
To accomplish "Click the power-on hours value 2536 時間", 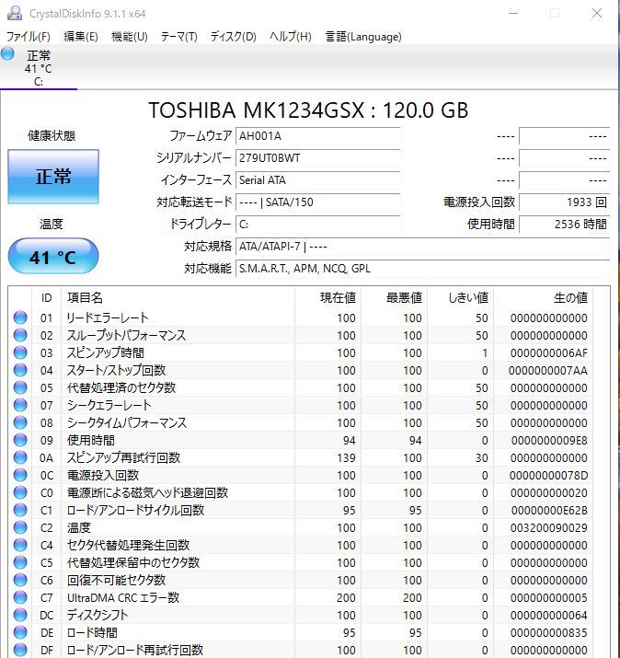I will (564, 225).
